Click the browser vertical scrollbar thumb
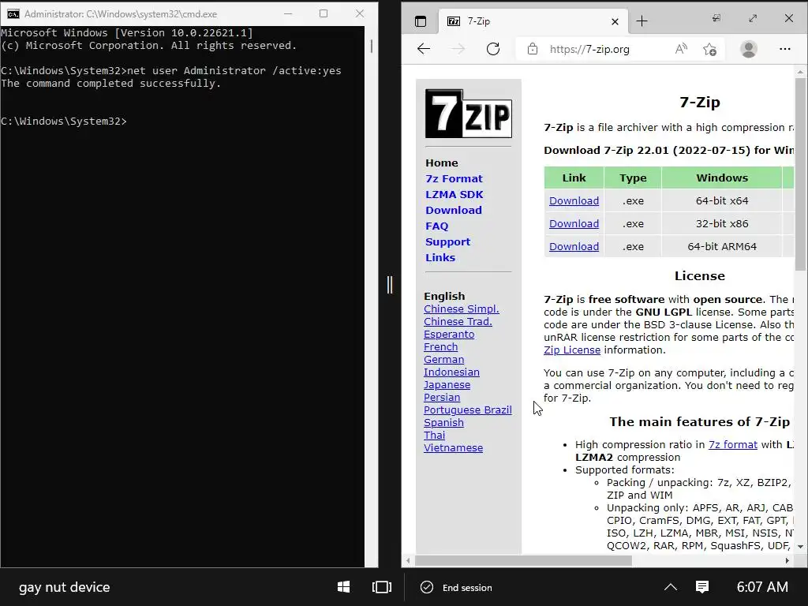808x606 pixels. pyautogui.click(x=800, y=174)
